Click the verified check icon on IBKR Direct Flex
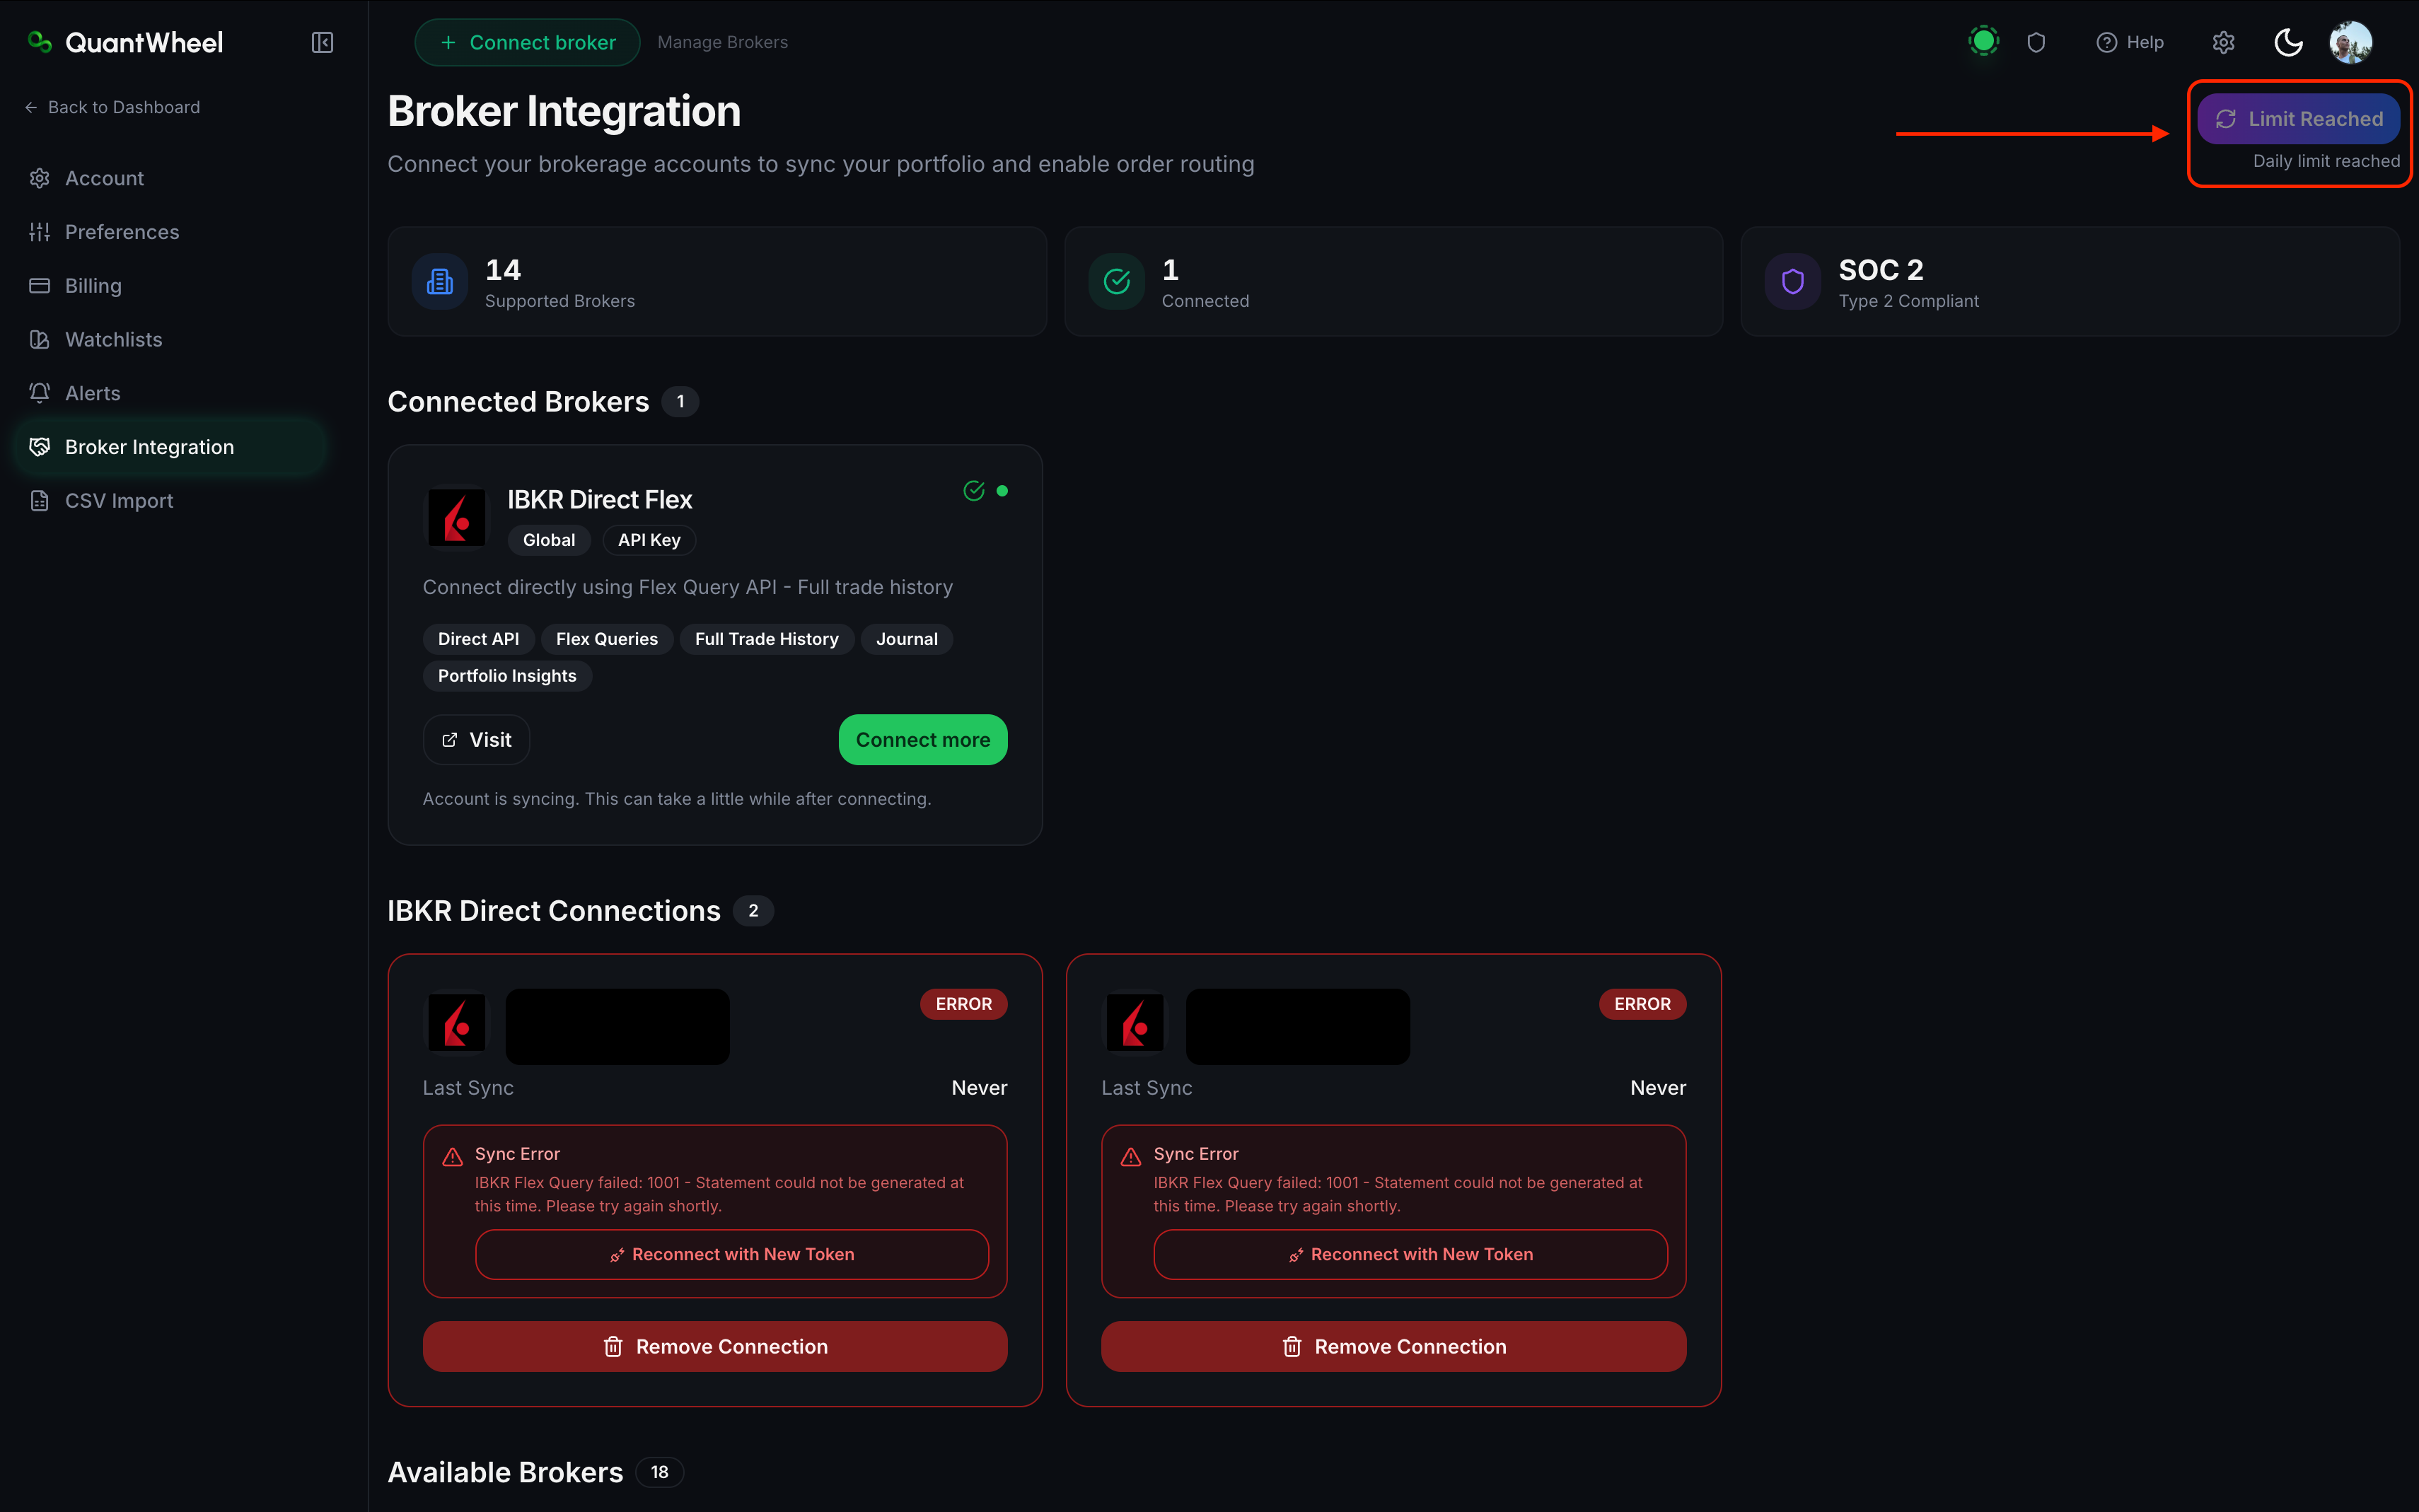2419x1512 pixels. [974, 490]
